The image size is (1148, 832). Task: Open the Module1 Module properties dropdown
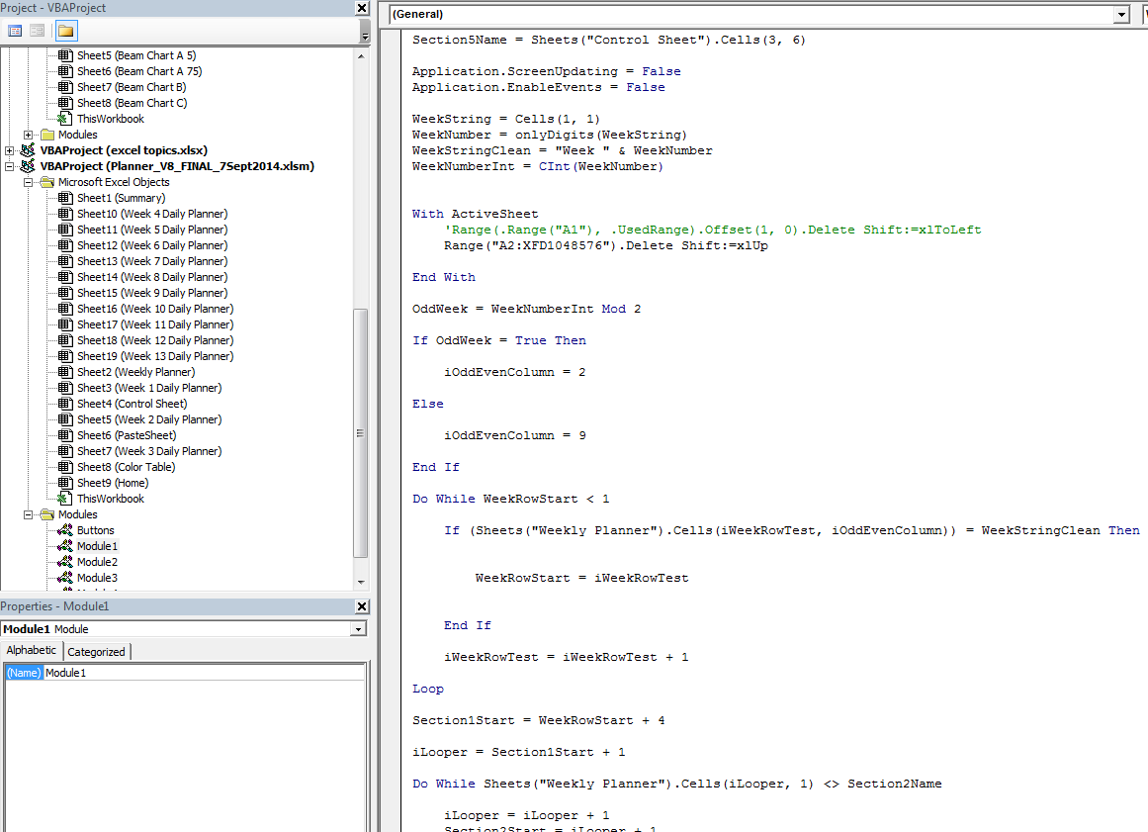(357, 629)
